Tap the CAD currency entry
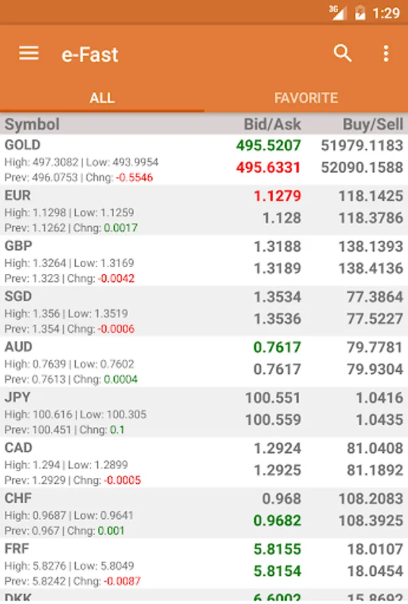408x604 pixels. tap(18, 448)
